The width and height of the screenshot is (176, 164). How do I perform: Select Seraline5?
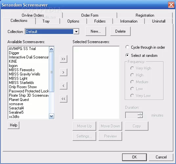[29, 112]
